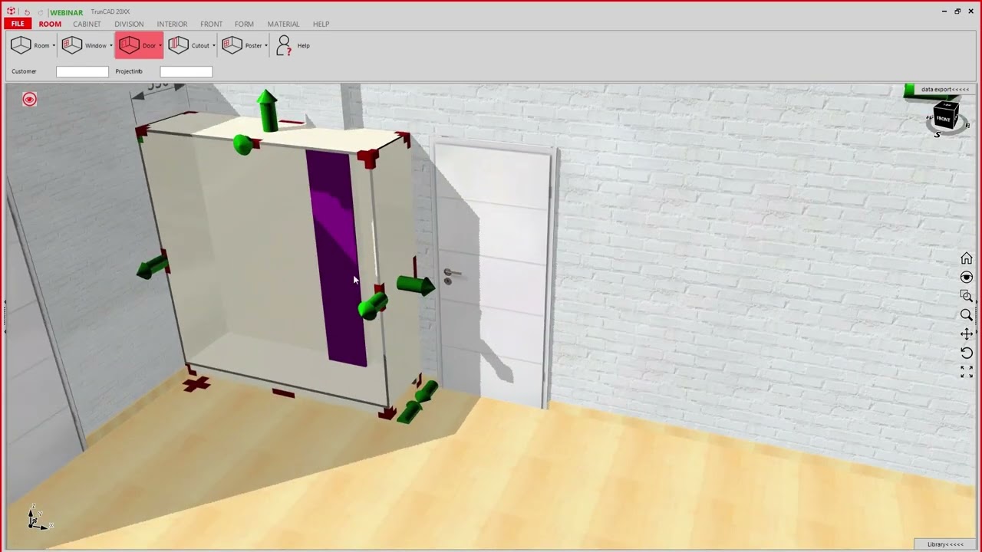This screenshot has width=982, height=552.
Task: Click the green right arrow handle beside the door
Action: tap(415, 285)
